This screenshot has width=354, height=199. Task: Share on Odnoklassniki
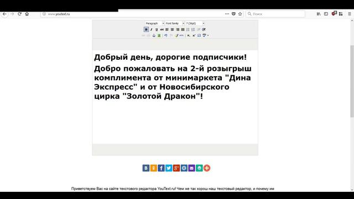click(x=154, y=168)
